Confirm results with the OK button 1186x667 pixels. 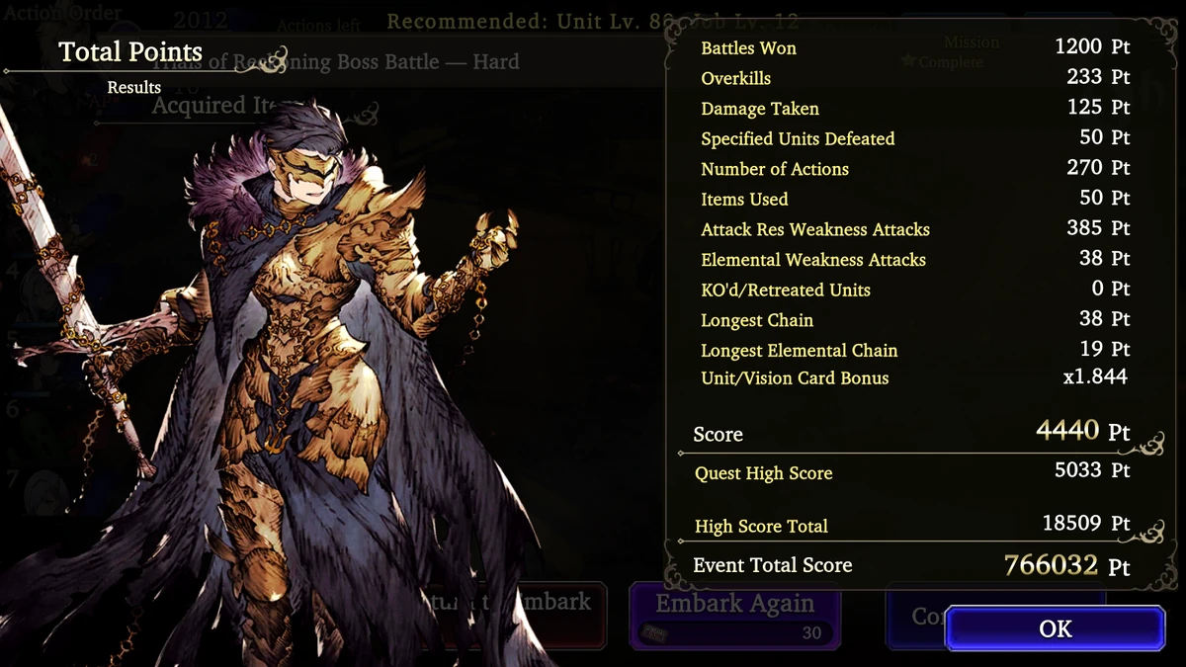(1056, 628)
